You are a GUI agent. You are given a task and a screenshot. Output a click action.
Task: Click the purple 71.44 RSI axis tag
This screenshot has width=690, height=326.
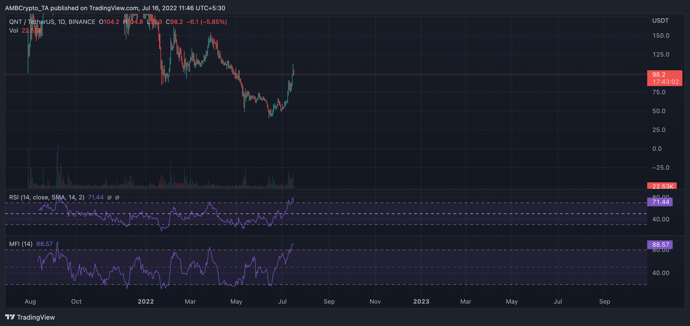[659, 202]
